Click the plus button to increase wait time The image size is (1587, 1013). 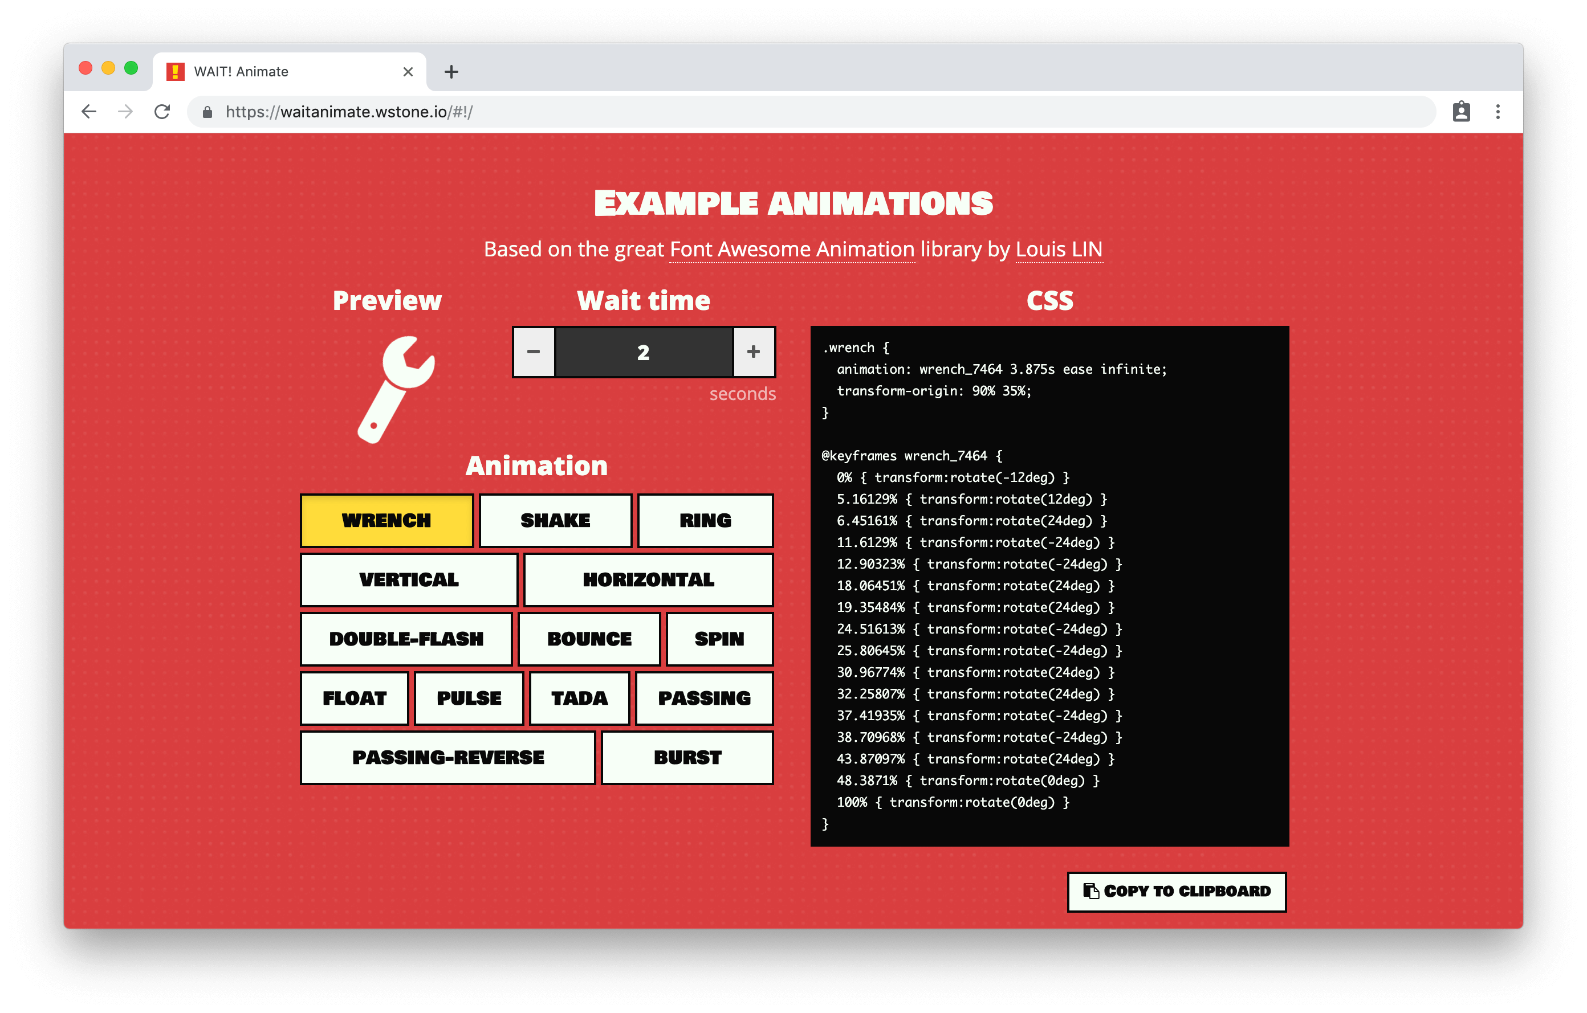pos(753,350)
